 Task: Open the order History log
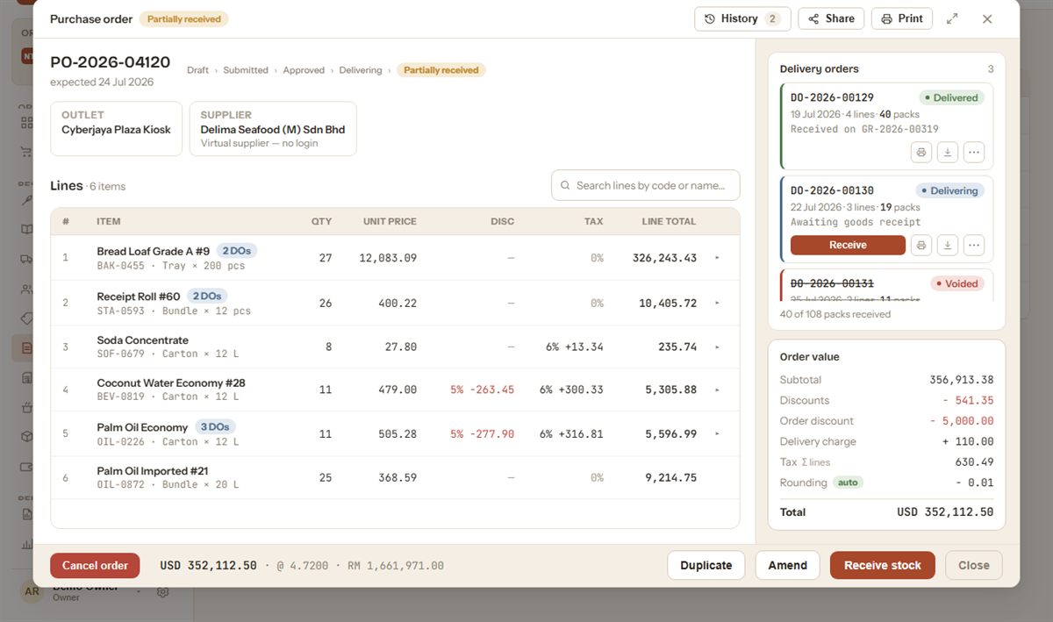tap(742, 18)
